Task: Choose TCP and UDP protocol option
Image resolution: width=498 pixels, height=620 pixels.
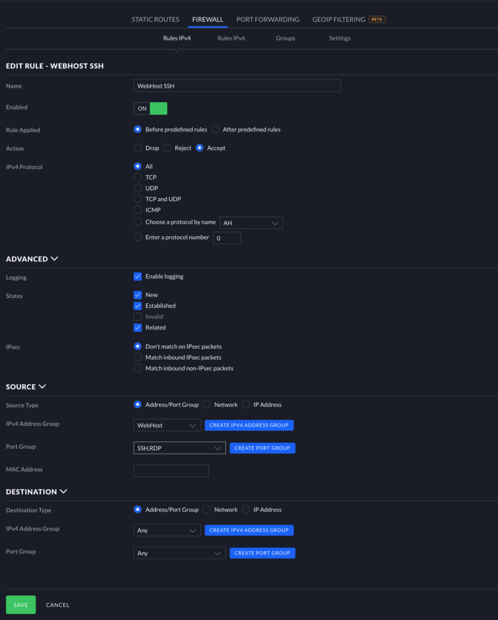Action: pyautogui.click(x=138, y=199)
